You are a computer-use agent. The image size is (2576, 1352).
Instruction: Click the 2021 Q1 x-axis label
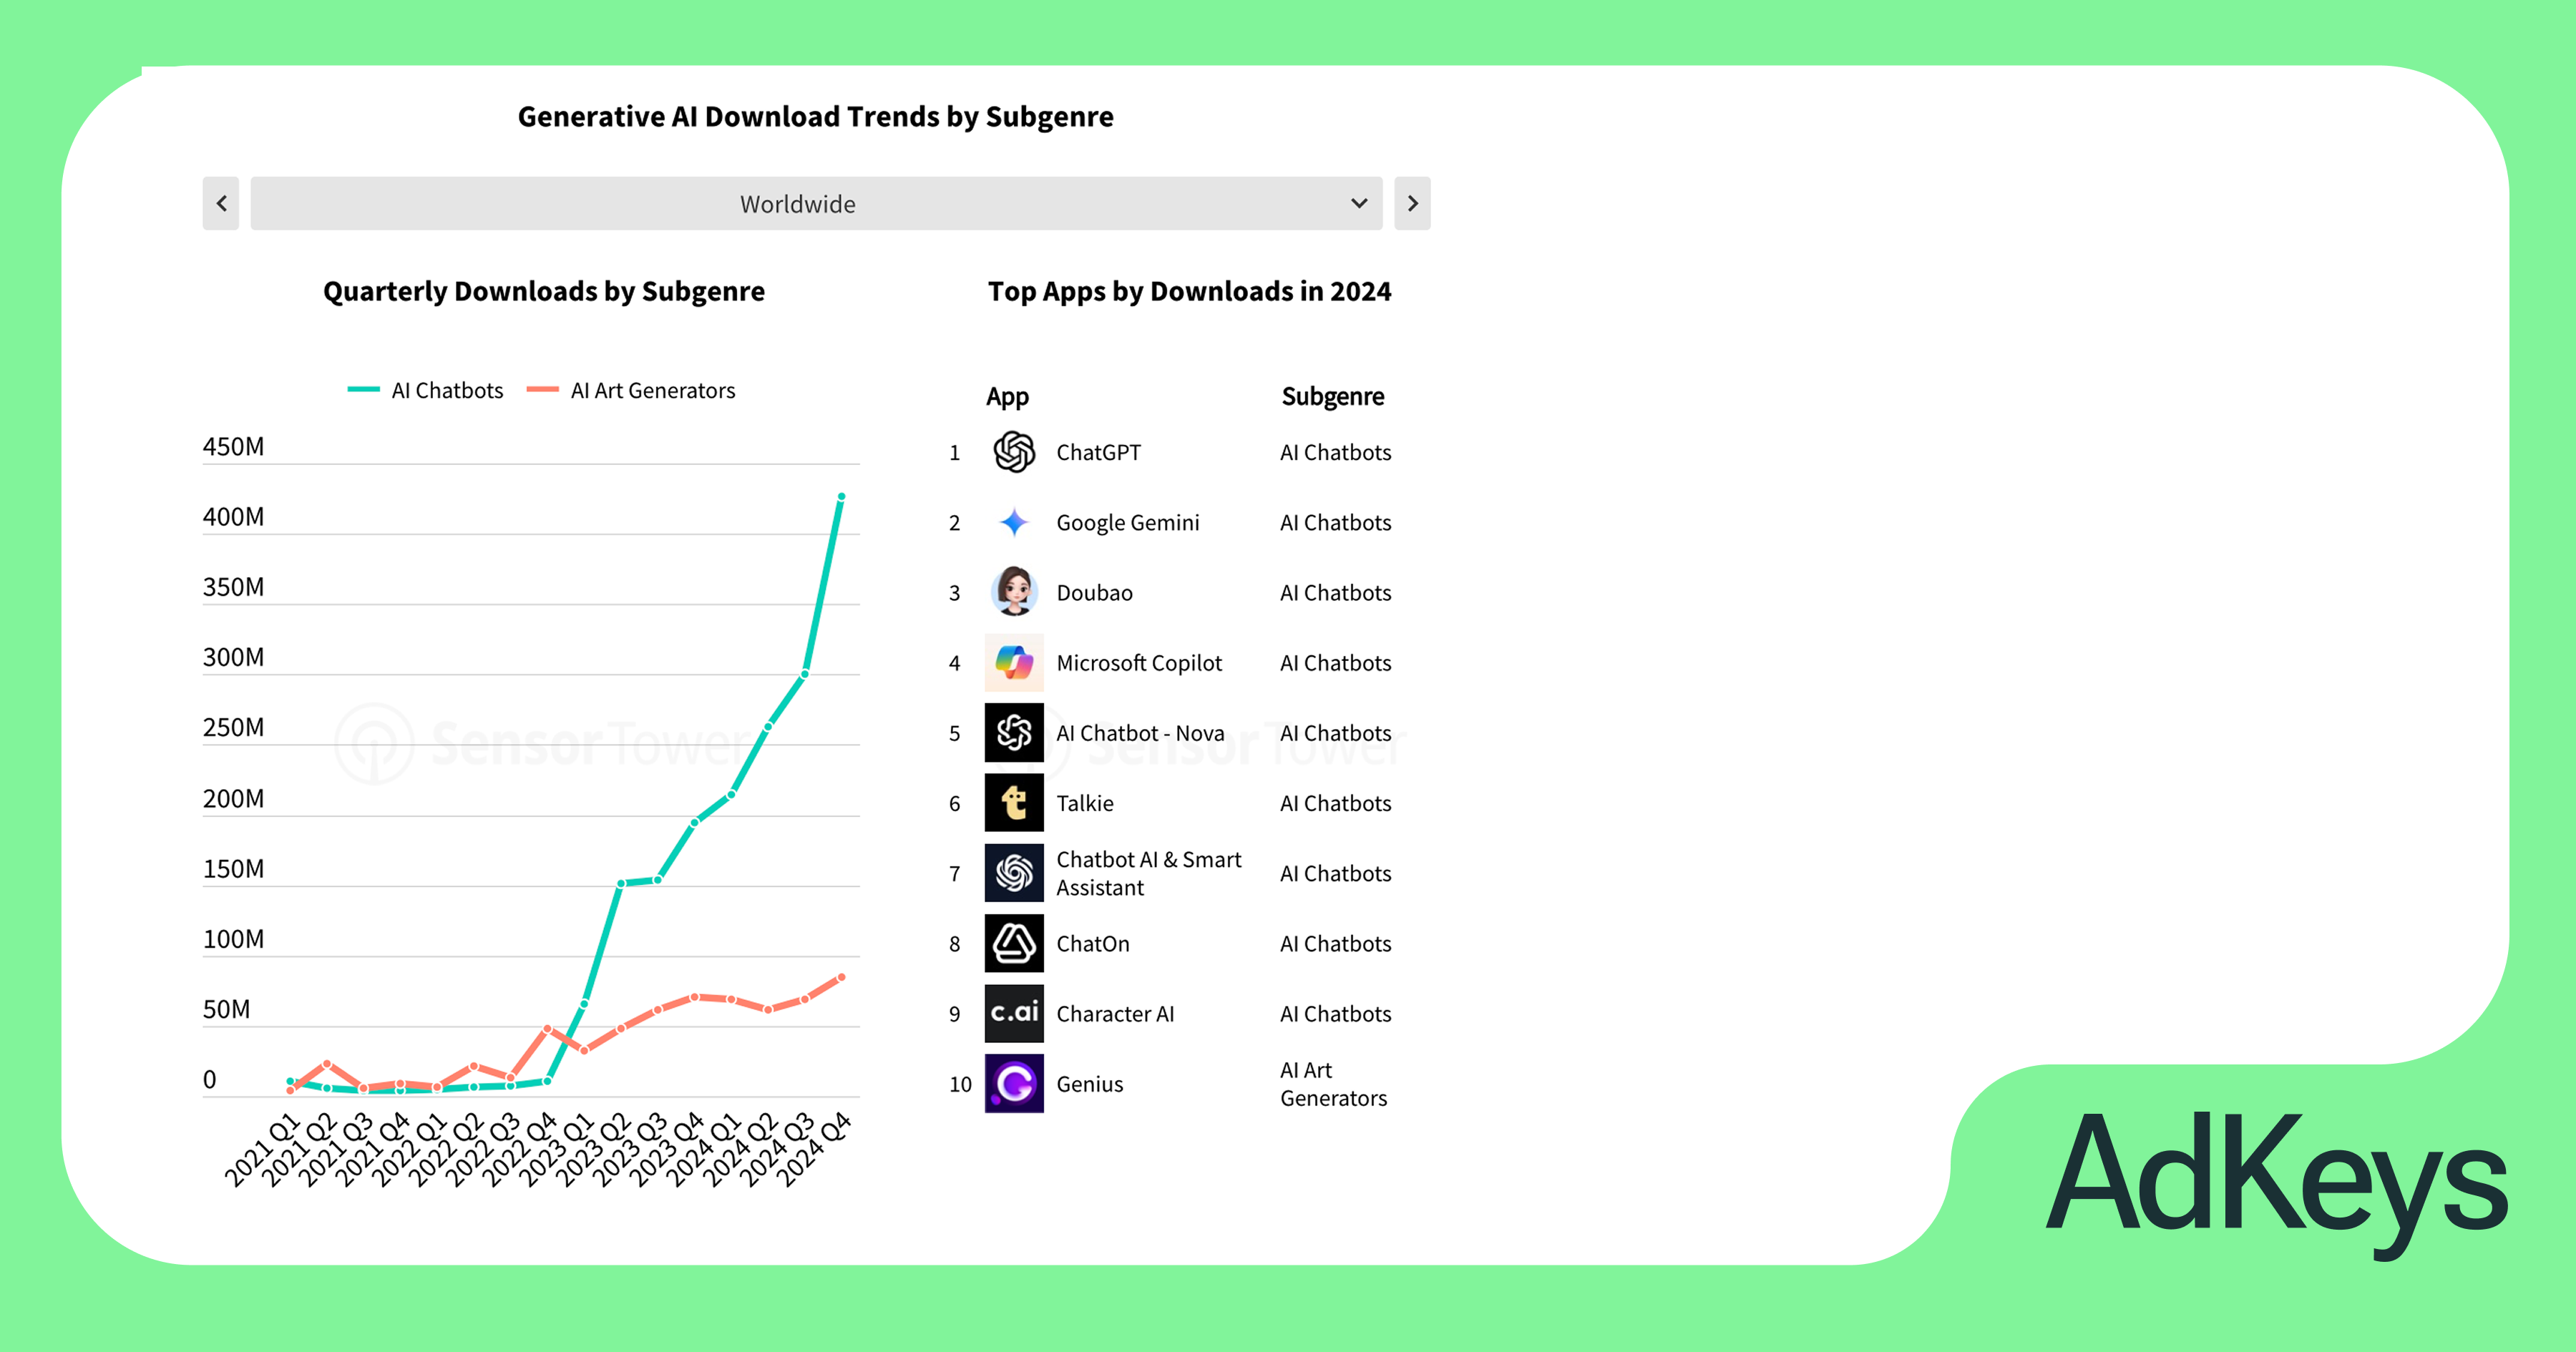pos(262,1149)
